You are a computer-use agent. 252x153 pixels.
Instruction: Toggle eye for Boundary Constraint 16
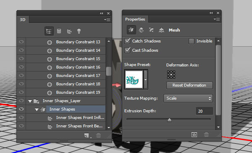tap(21, 67)
